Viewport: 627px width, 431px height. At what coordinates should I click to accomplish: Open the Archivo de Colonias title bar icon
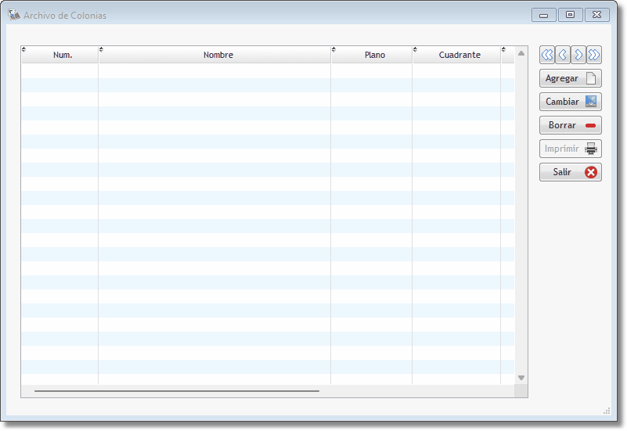[x=14, y=15]
